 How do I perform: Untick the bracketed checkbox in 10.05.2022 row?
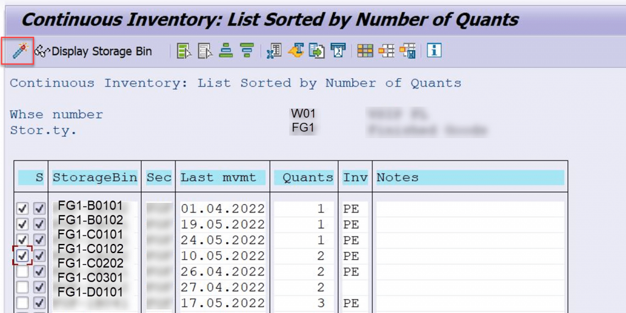[x=23, y=256]
